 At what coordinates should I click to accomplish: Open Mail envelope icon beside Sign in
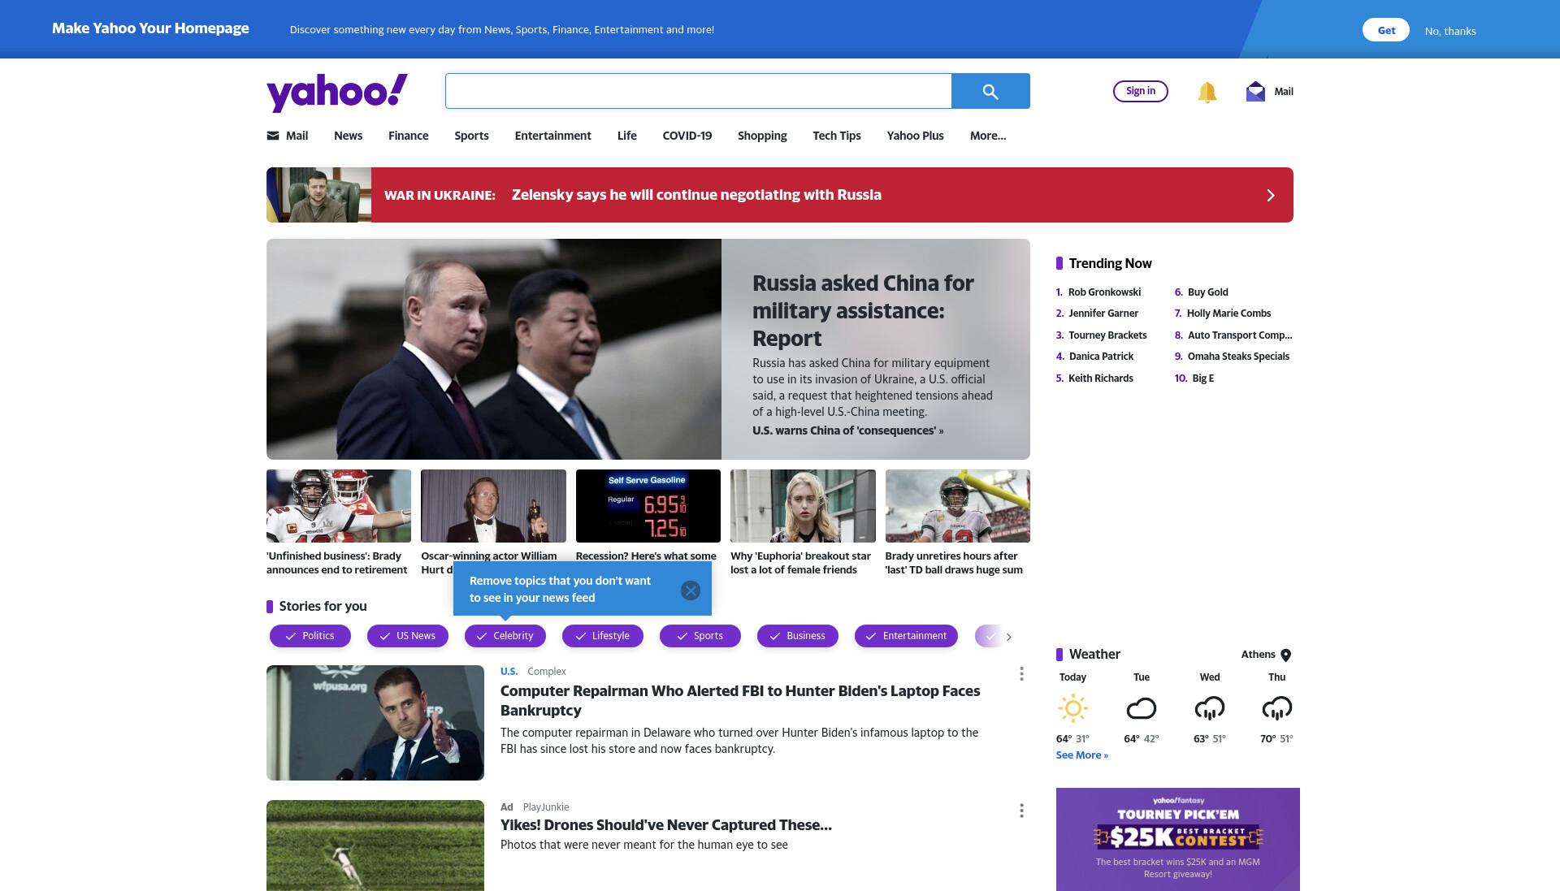pos(1255,91)
